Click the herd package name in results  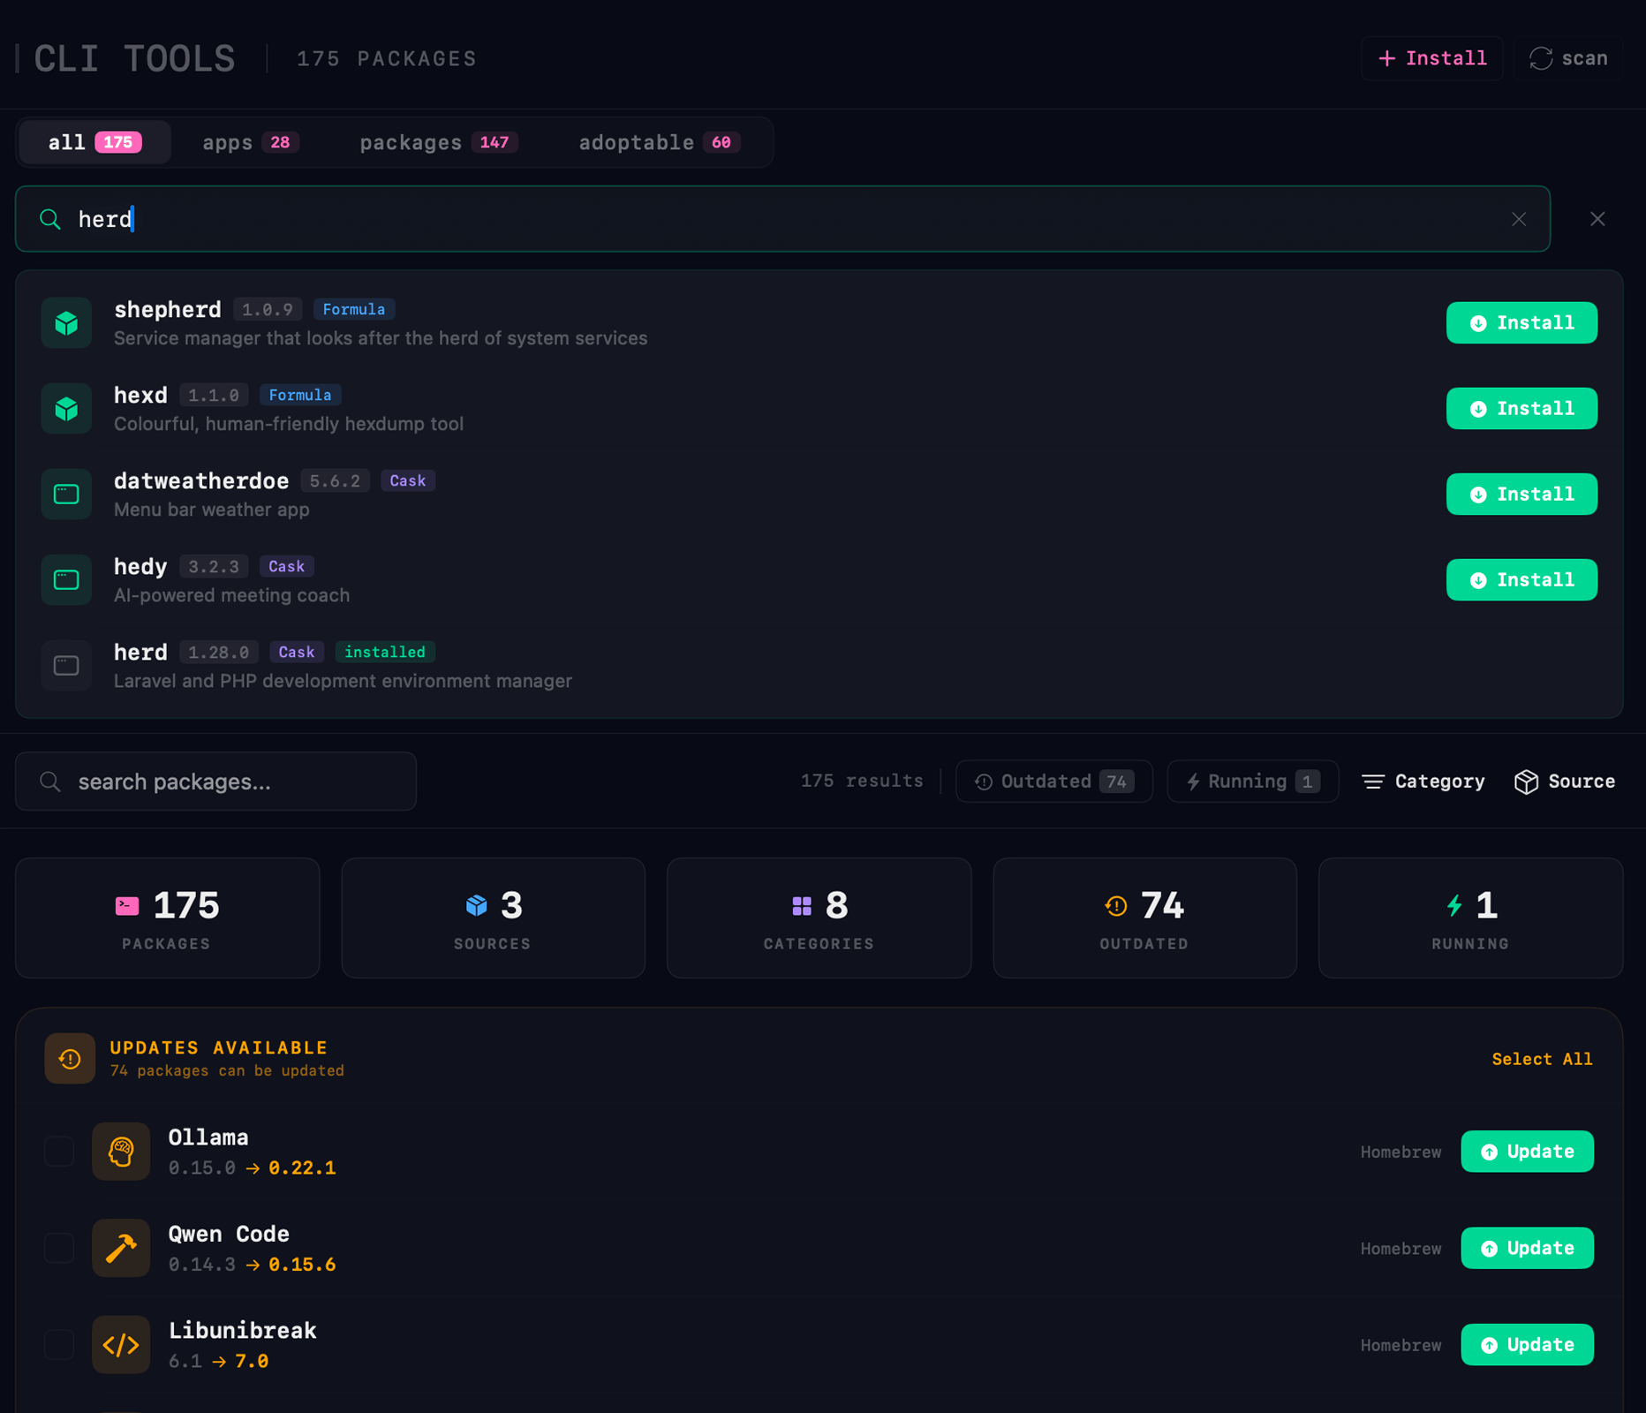tap(140, 652)
